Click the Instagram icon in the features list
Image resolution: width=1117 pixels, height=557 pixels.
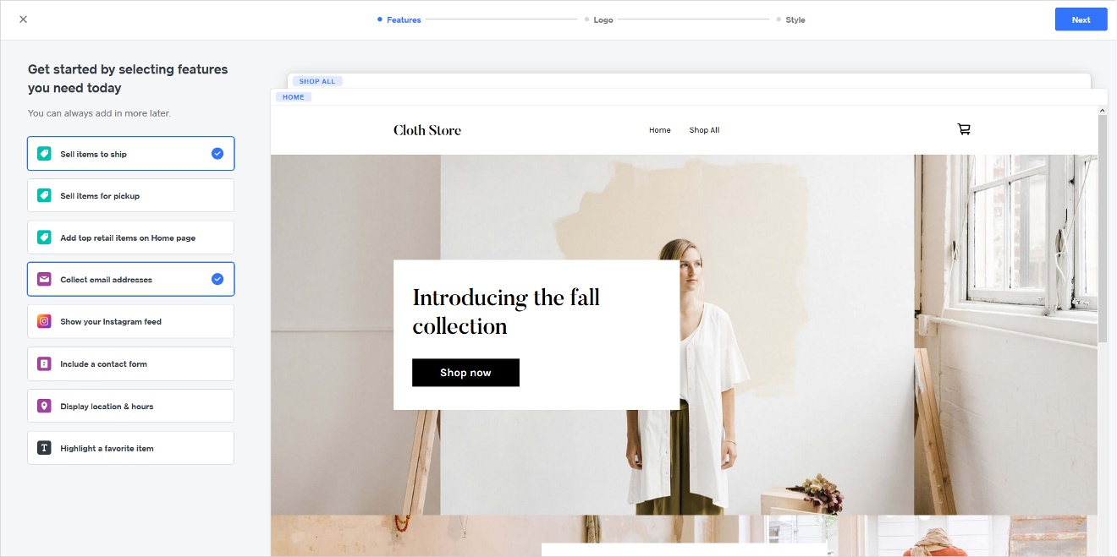pyautogui.click(x=44, y=321)
